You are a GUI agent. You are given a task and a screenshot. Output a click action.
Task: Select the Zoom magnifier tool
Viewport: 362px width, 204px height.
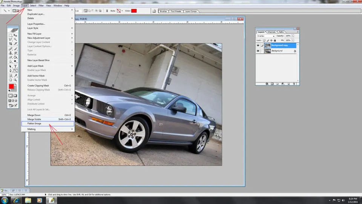tap(15, 80)
